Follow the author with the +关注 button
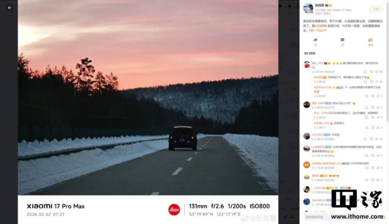 (x=376, y=9)
